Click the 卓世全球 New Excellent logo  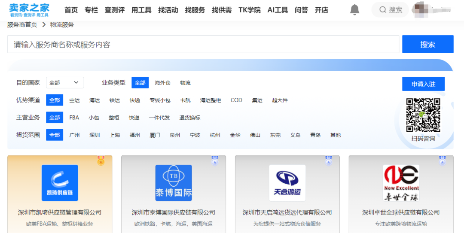[401, 183]
